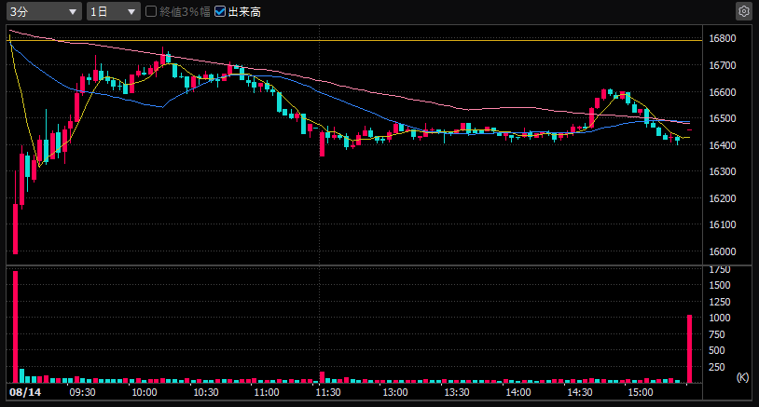Click the 14:00 time axis label
Screen dimensions: 759x407
tap(517, 392)
